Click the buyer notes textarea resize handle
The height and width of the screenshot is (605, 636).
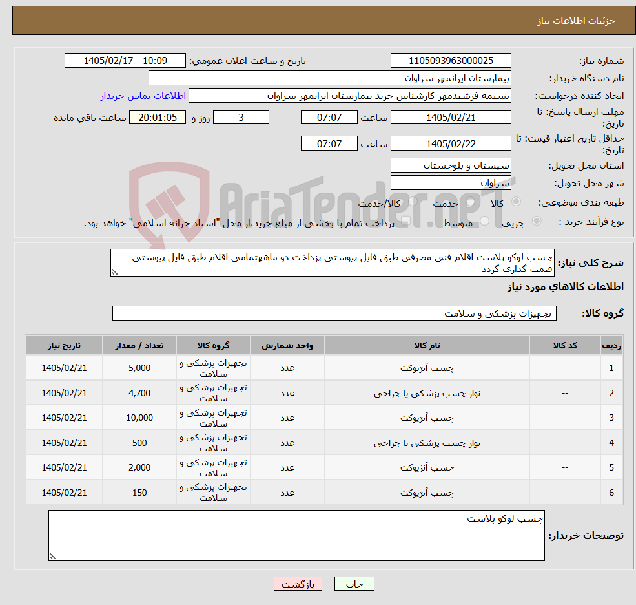tap(52, 557)
